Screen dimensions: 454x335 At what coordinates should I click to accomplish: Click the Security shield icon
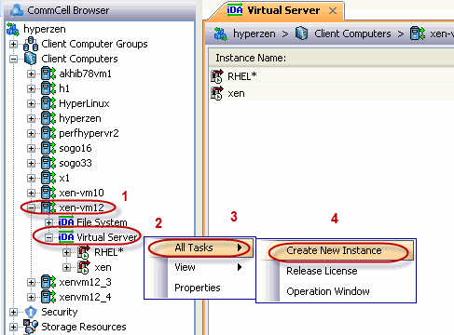pyautogui.click(x=31, y=312)
